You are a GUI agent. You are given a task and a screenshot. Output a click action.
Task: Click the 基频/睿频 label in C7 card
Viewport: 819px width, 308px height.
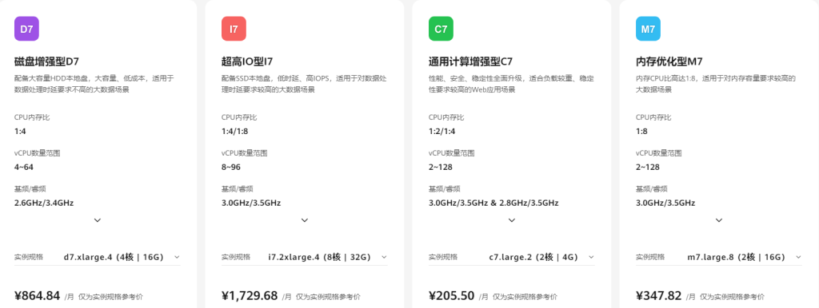tap(445, 188)
